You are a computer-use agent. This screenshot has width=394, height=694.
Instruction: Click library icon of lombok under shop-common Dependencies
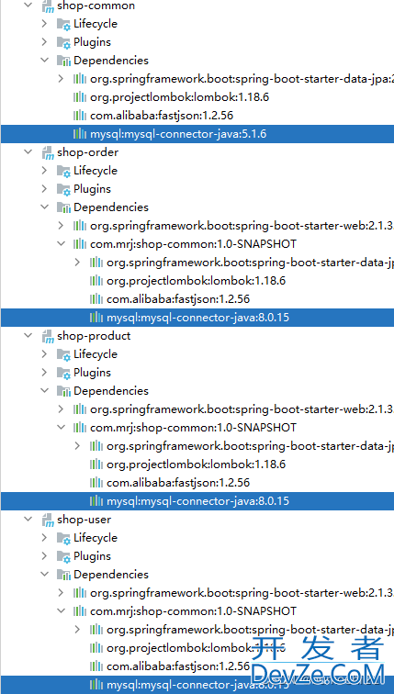coord(80,97)
